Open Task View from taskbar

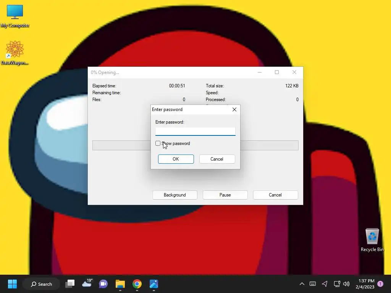click(70, 284)
